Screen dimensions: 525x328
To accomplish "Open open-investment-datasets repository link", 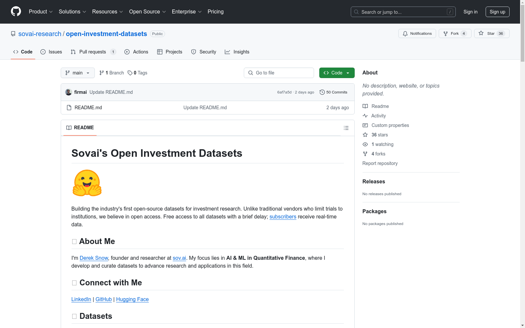I will [106, 34].
